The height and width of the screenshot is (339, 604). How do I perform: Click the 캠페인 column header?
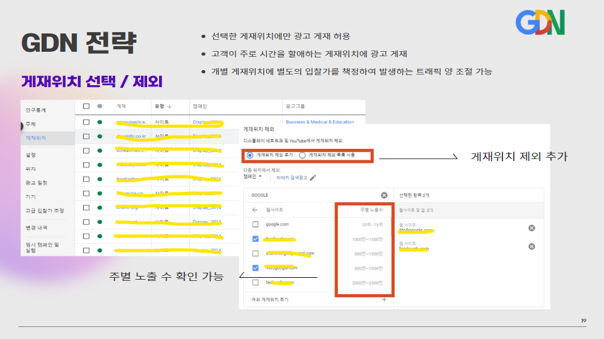pos(200,106)
